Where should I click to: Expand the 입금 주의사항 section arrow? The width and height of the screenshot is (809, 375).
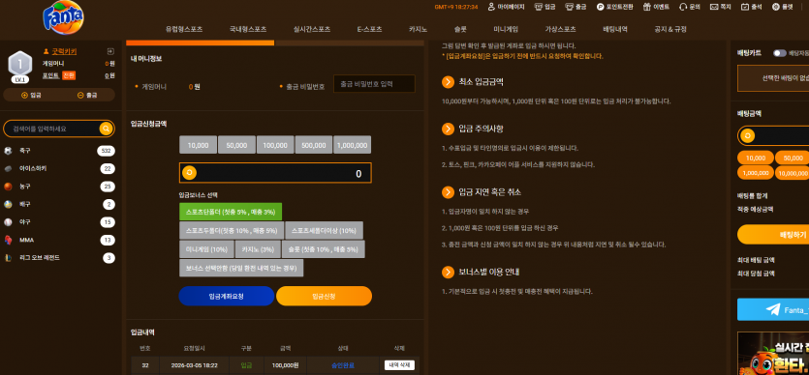448,129
